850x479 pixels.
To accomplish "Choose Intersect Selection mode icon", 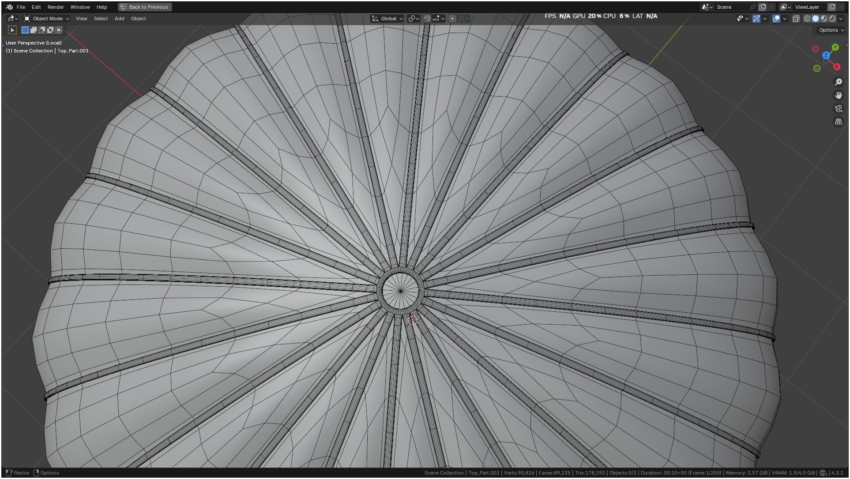I will point(59,30).
